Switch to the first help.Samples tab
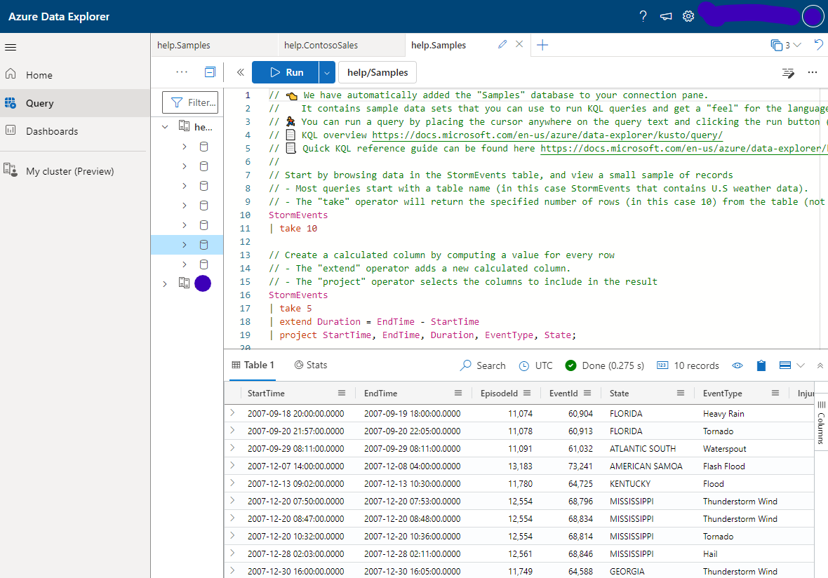 tap(214, 46)
